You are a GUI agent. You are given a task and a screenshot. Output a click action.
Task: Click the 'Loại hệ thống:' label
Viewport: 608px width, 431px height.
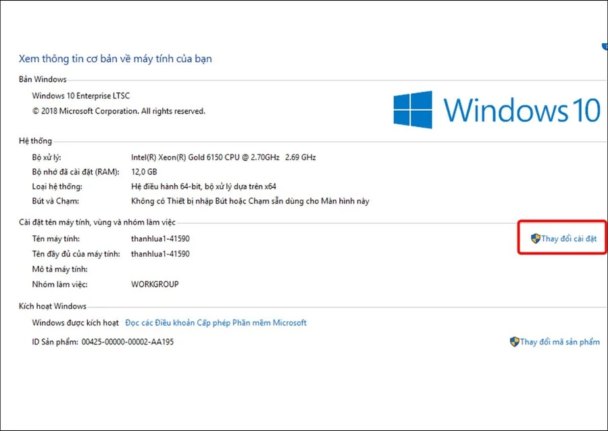pyautogui.click(x=57, y=187)
